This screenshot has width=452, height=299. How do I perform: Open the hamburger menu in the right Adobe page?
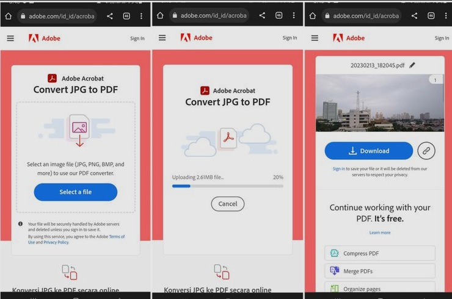(315, 38)
